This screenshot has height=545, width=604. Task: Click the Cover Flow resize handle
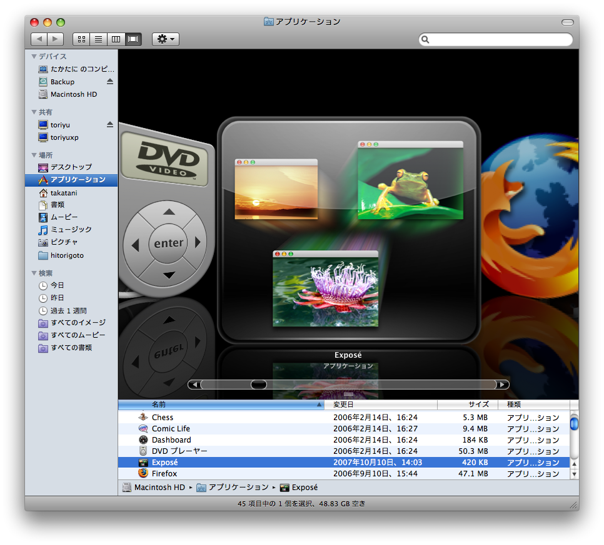[x=349, y=395]
